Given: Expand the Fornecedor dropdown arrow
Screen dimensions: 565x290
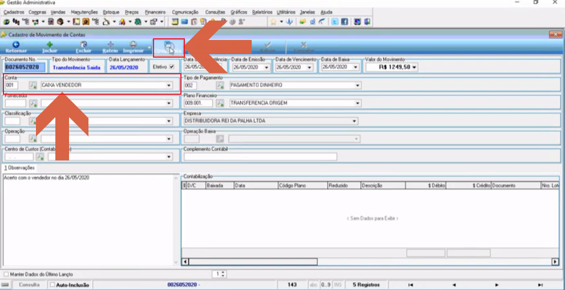Looking at the screenshot, I should (x=168, y=103).
